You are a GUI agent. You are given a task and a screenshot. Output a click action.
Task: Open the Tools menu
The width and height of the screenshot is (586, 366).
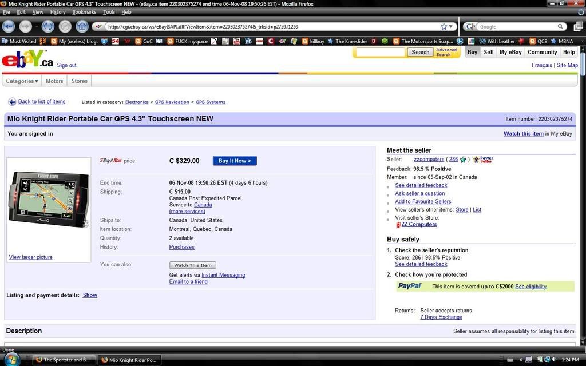[x=109, y=12]
